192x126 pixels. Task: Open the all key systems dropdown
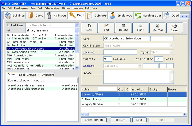(77, 30)
